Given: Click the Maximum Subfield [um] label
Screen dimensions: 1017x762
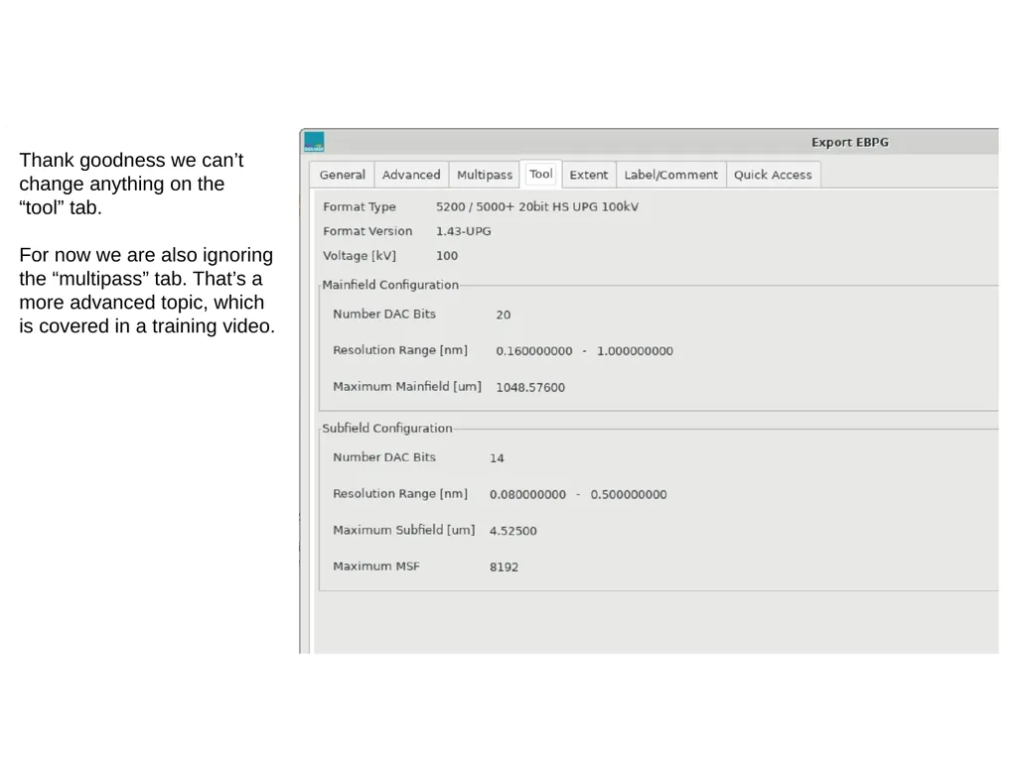Looking at the screenshot, I should point(404,530).
